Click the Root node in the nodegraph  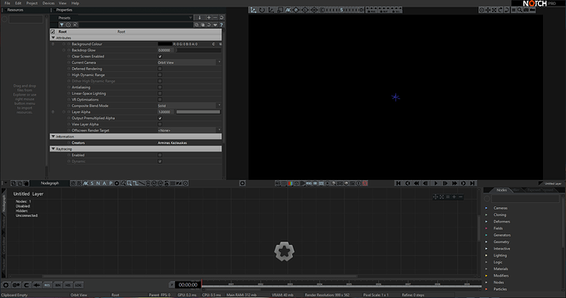coord(285,251)
